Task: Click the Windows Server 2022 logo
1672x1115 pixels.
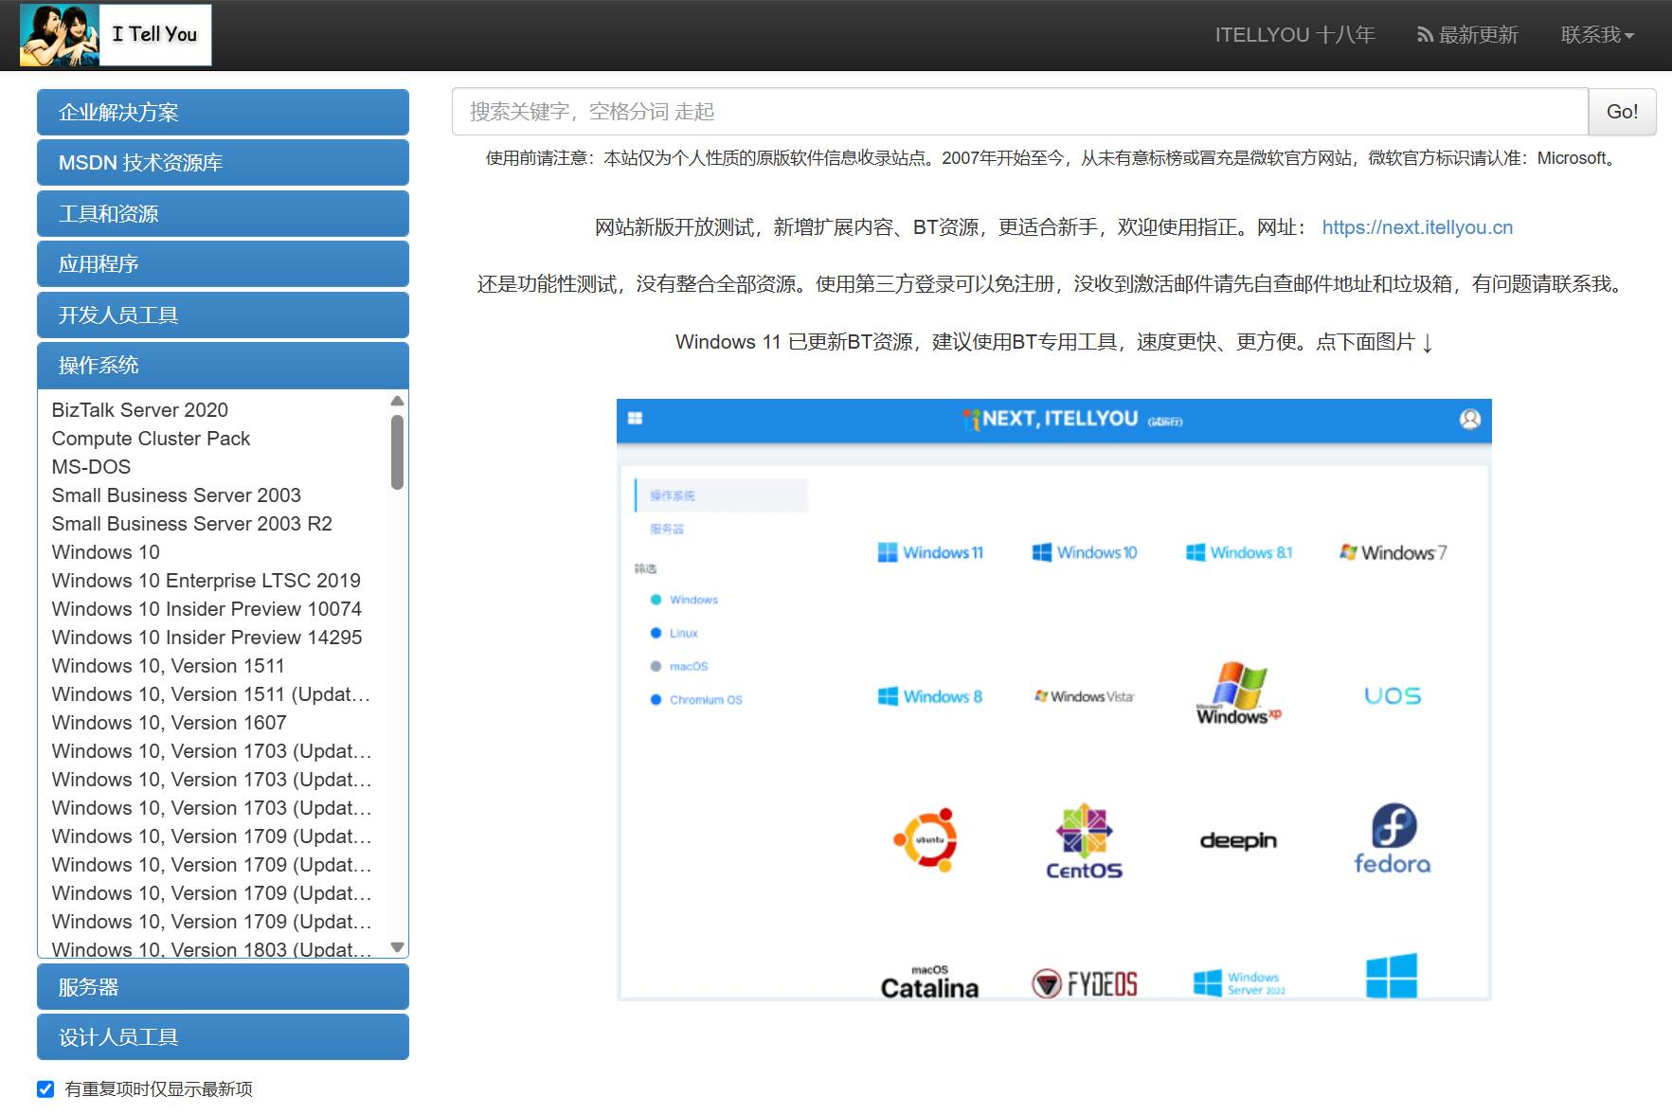Action: pos(1238,983)
